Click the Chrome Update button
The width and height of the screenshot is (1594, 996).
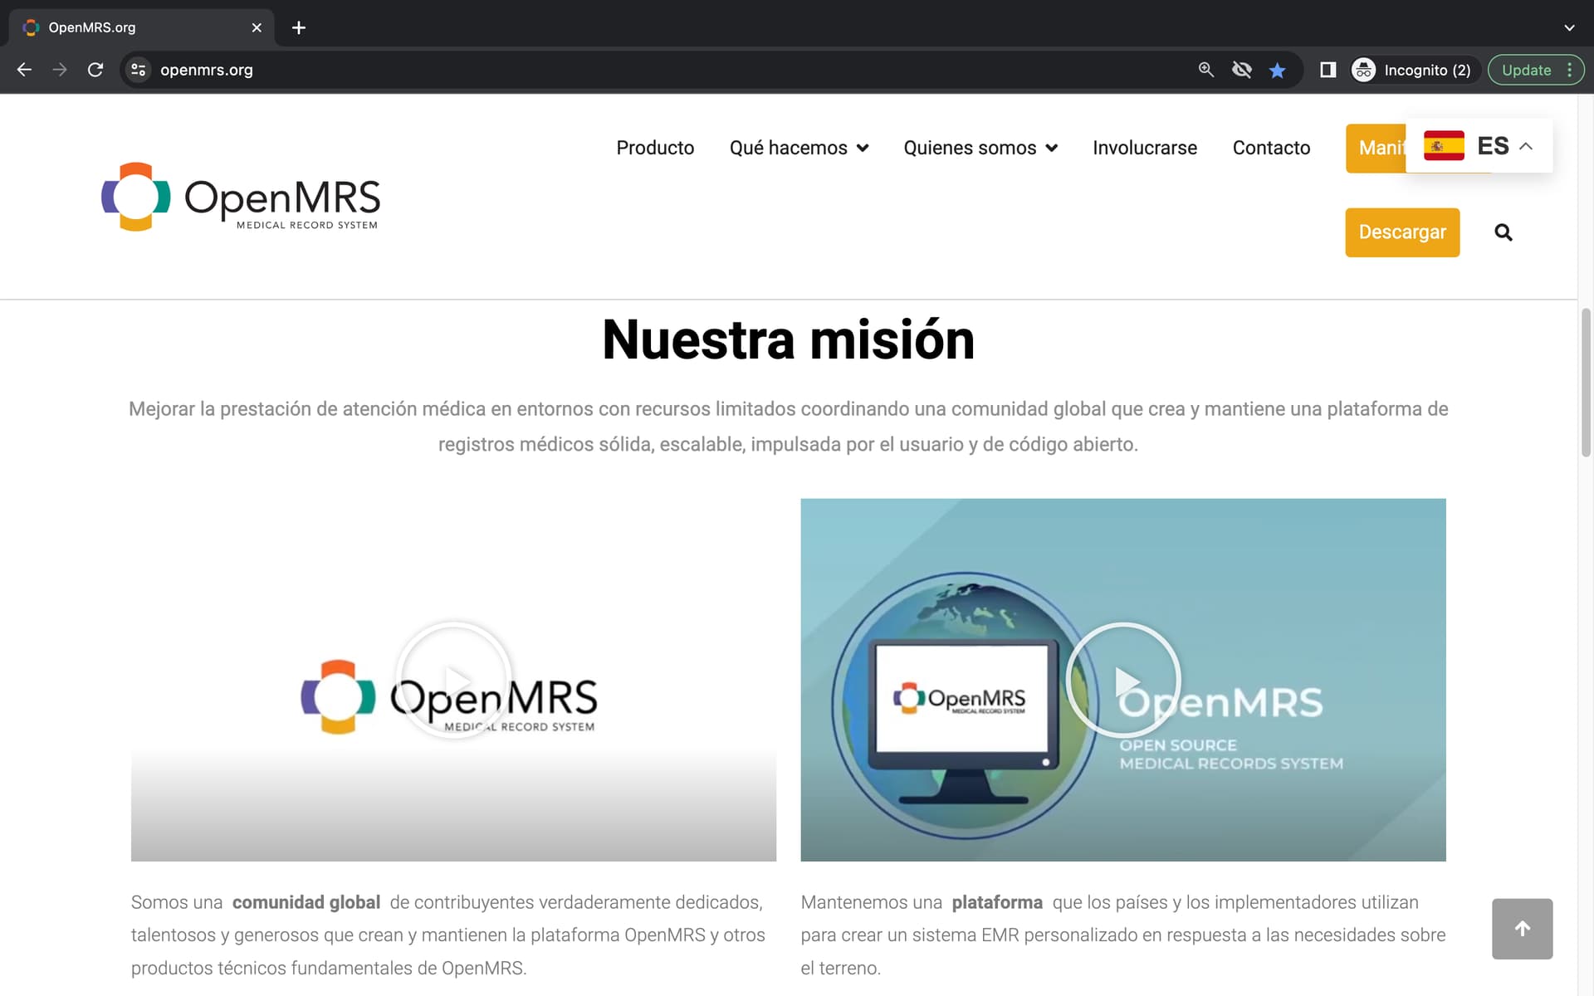tap(1526, 70)
